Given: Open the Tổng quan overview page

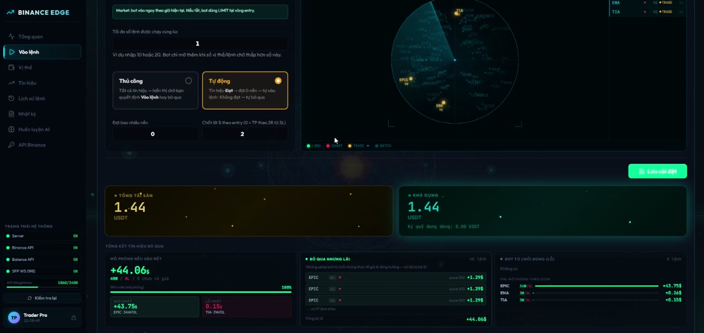Looking at the screenshot, I should [42, 37].
